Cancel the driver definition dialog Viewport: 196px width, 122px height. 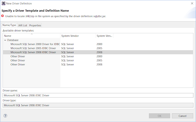[x=182, y=116]
